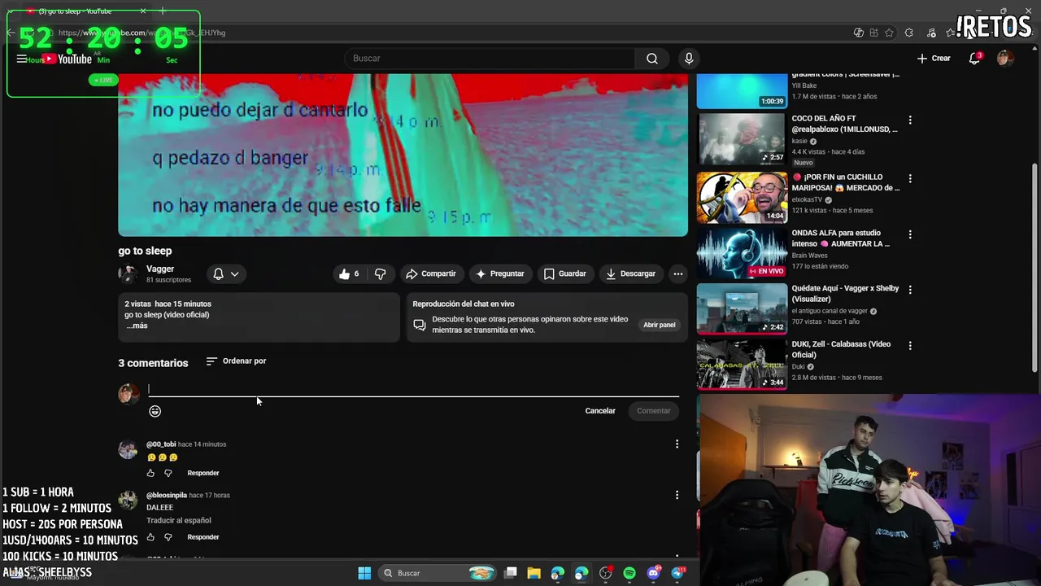Viewport: 1041px width, 586px height.
Task: Focus the YouTube 'Buscar' search field
Action: click(490, 59)
